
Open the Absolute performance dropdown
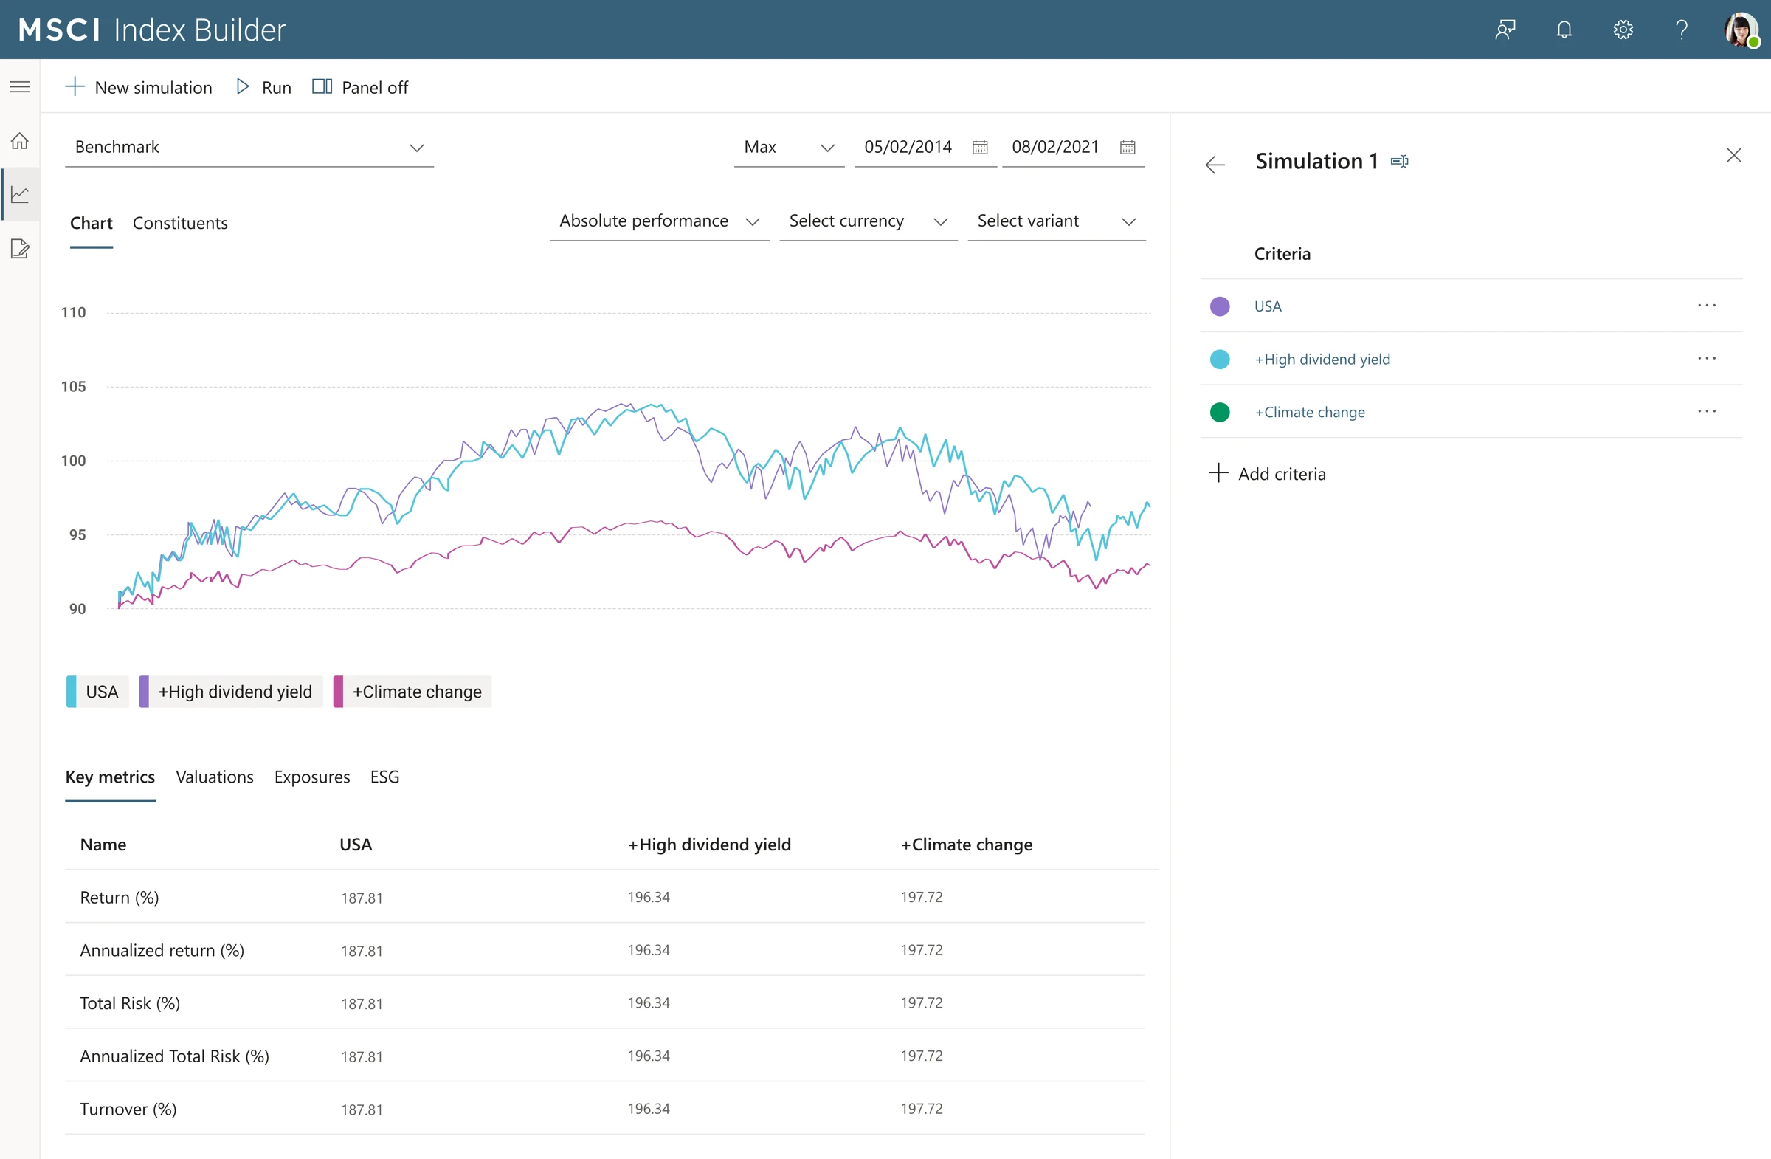(659, 221)
